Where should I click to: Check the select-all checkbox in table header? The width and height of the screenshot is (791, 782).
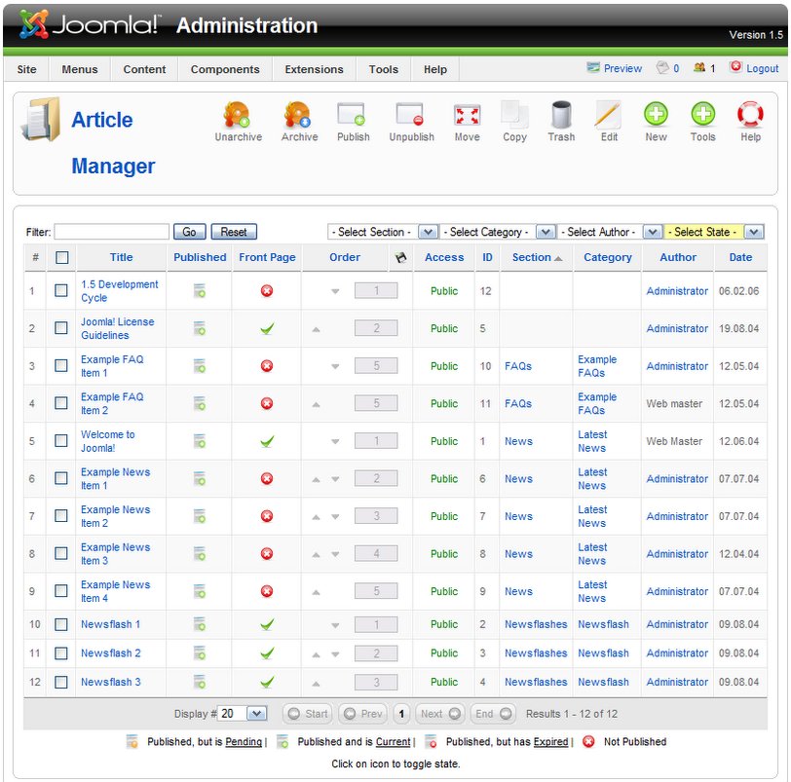(62, 258)
